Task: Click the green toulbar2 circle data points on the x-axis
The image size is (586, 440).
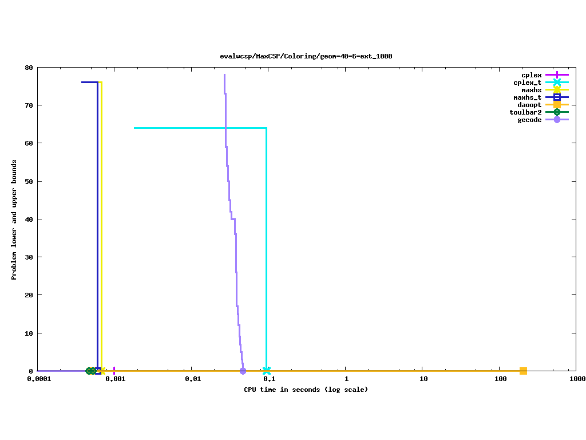Action: (x=90, y=371)
